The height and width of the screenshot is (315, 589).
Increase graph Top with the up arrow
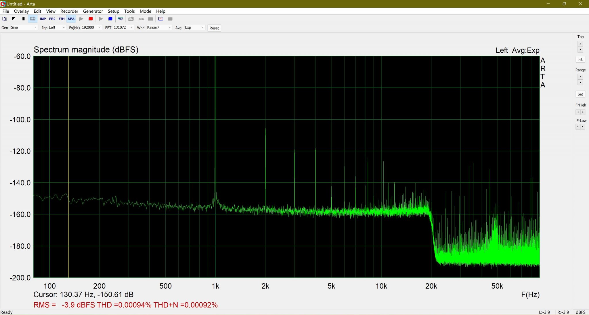click(580, 44)
